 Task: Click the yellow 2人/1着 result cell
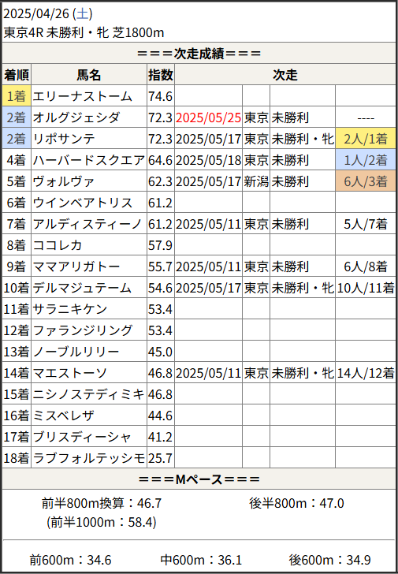point(366,139)
